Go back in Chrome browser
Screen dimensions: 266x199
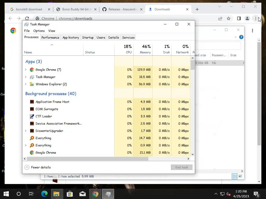point(10,18)
